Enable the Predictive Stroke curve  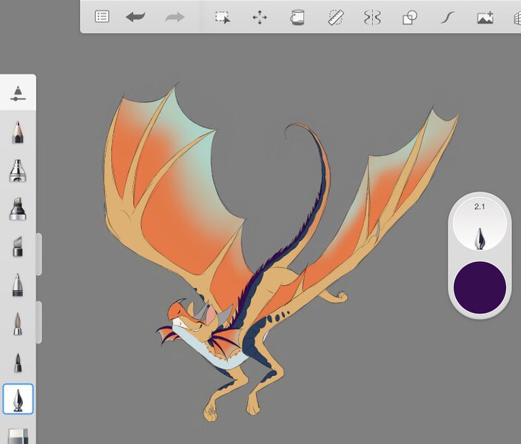tap(446, 17)
